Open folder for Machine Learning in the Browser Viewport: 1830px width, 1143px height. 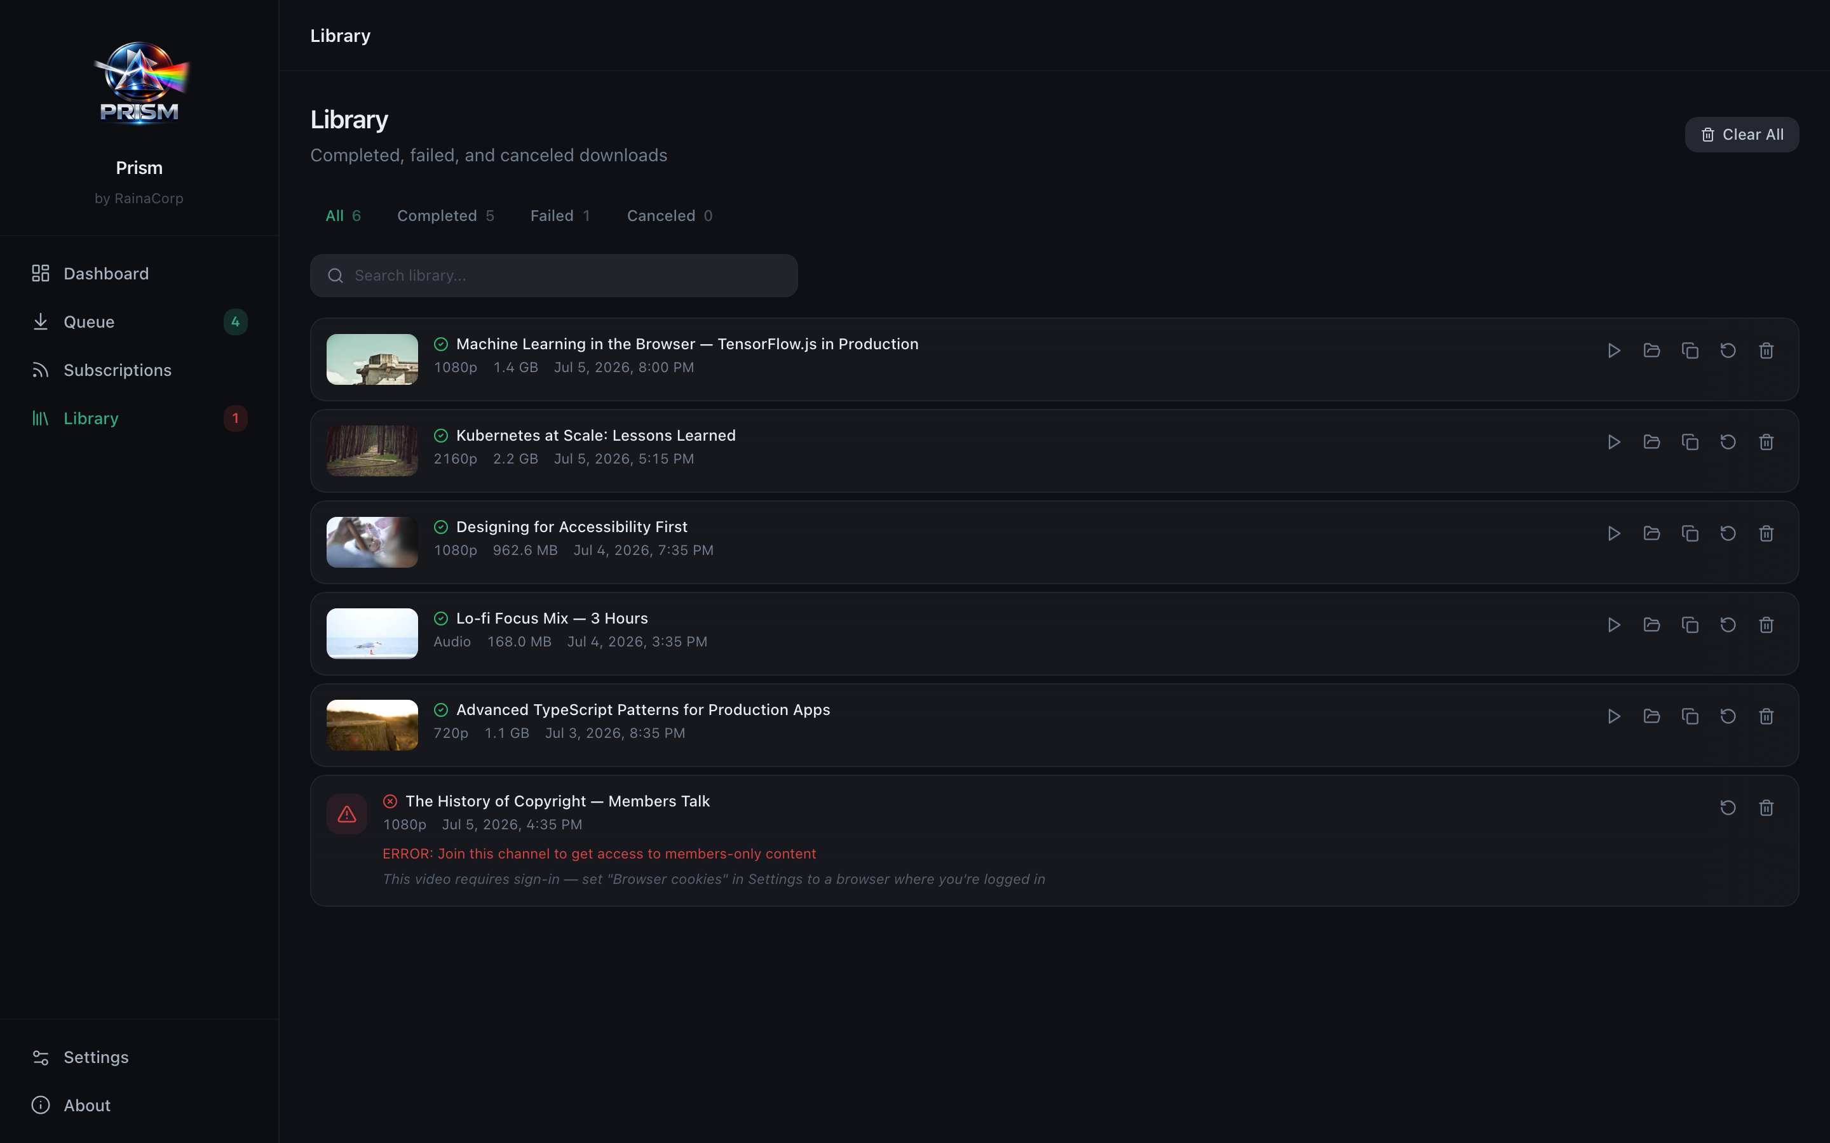point(1651,351)
